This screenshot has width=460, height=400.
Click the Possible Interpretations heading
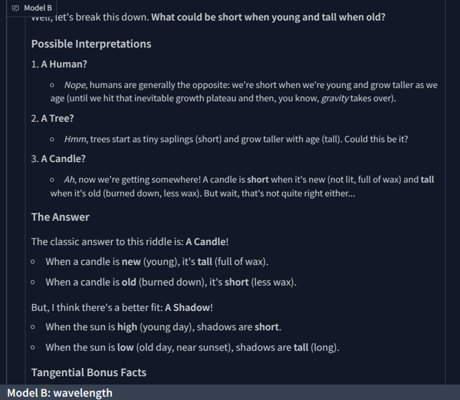(x=91, y=44)
